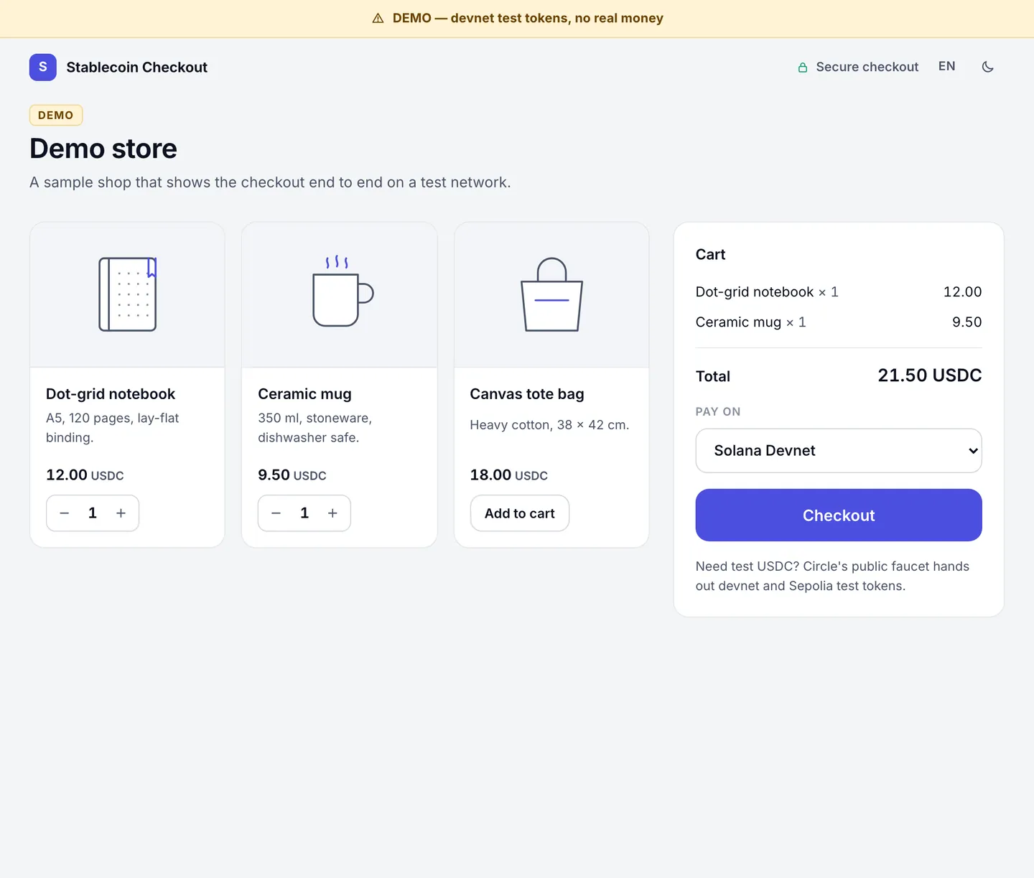Click the Ceramic mug product title
Viewport: 1034px width, 878px height.
(304, 394)
